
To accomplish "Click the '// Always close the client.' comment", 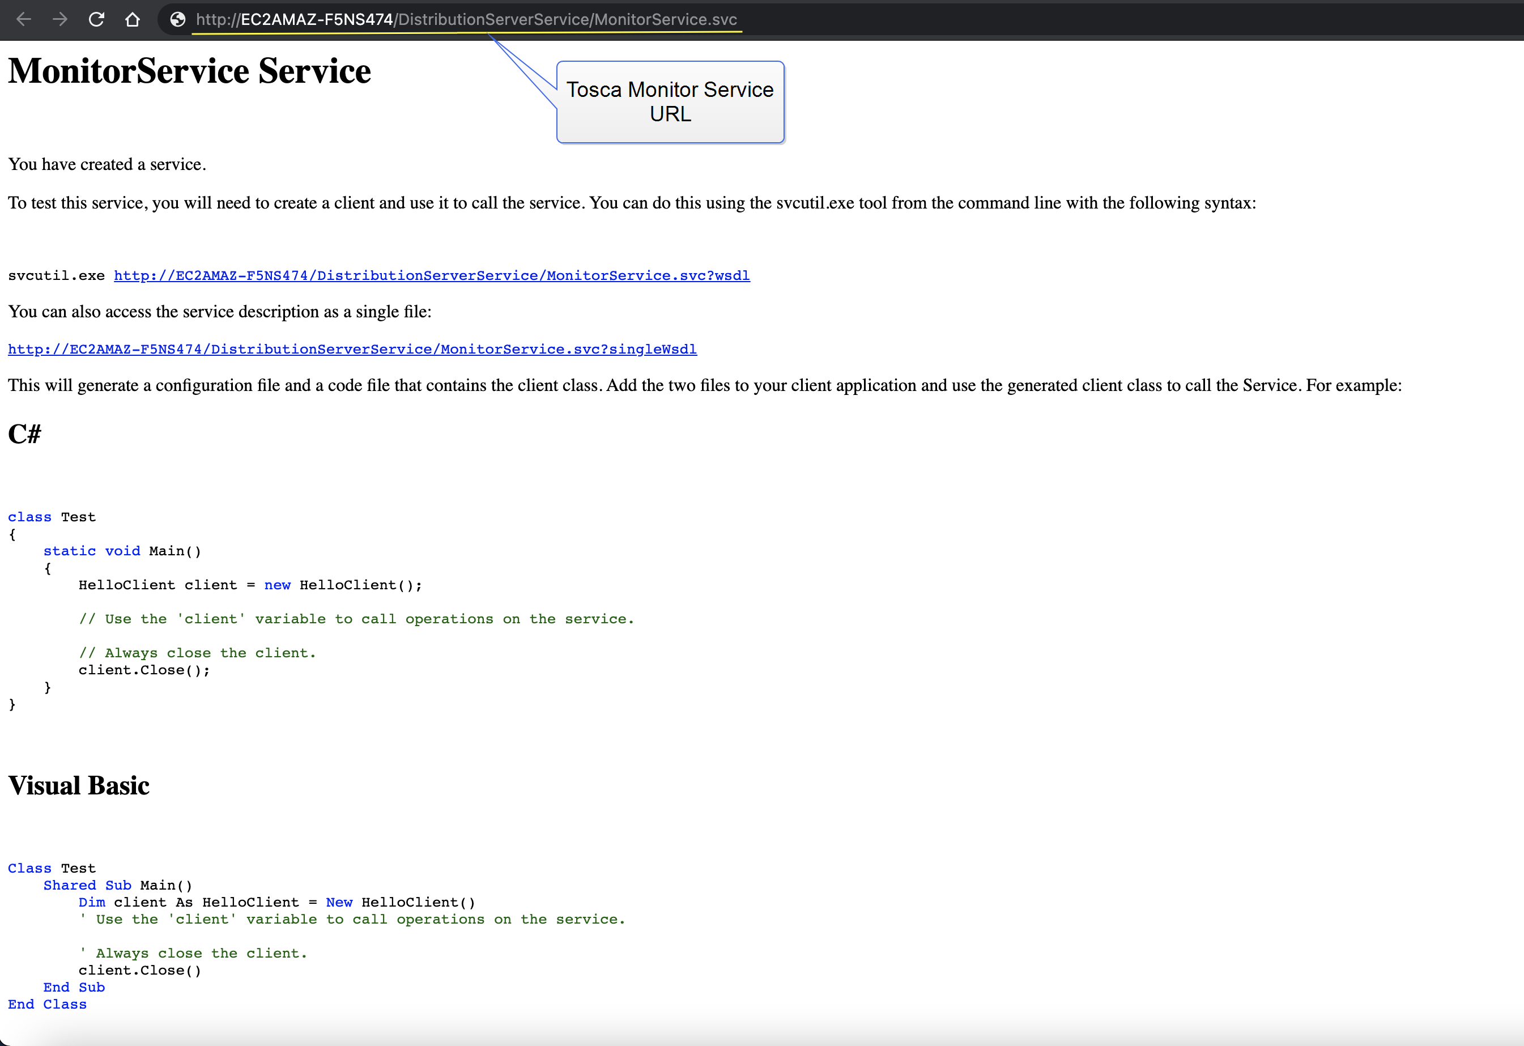I will click(x=197, y=653).
